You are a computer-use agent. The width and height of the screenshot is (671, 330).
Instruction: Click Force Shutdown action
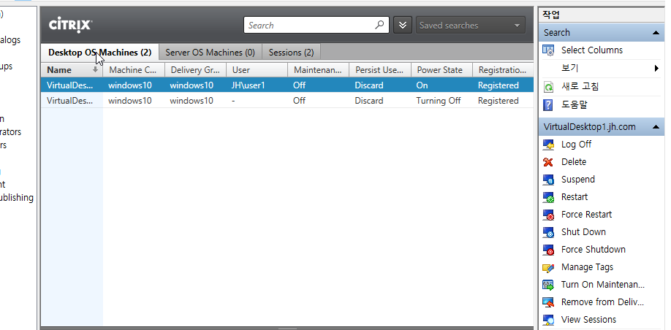pos(593,250)
